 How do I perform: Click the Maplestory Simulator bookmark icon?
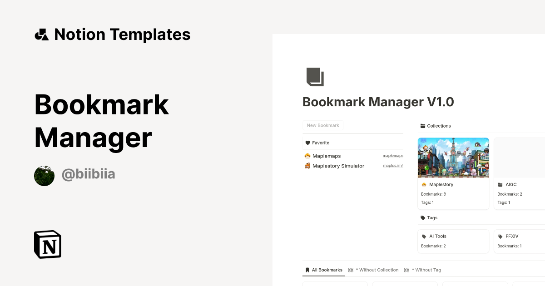(x=307, y=166)
